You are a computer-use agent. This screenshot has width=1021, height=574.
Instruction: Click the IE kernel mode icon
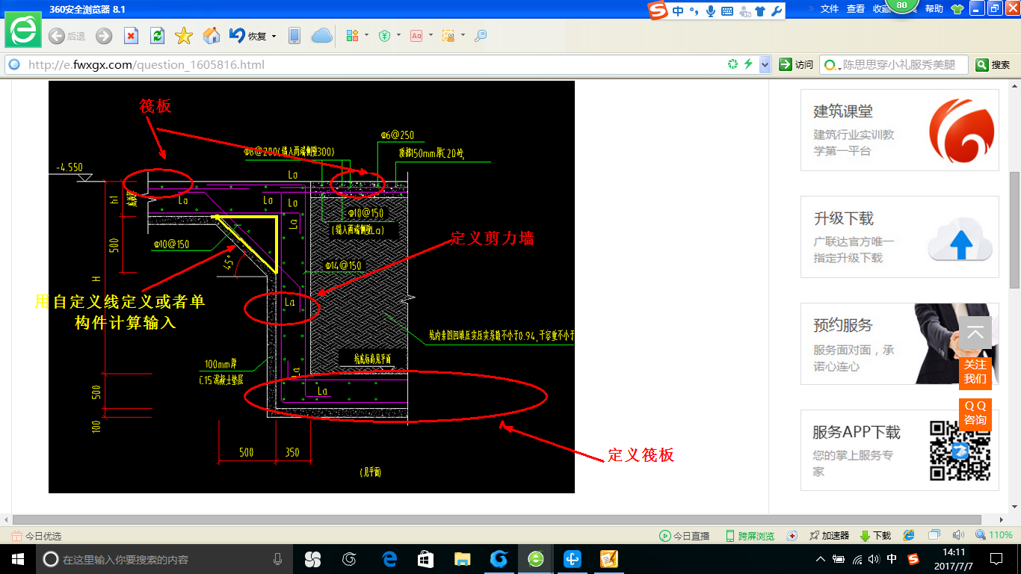tap(909, 535)
